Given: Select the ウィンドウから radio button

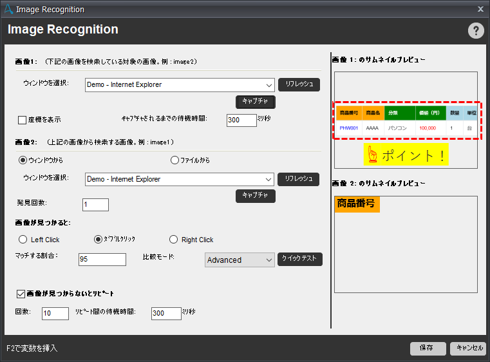Looking at the screenshot, I should [x=23, y=160].
